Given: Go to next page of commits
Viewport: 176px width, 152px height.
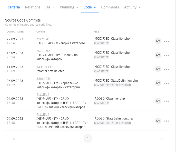Looking at the screenshot, I should 162,139.
